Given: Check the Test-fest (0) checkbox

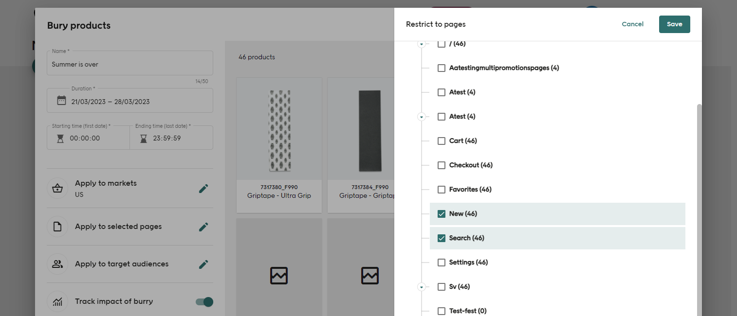Looking at the screenshot, I should coord(442,311).
